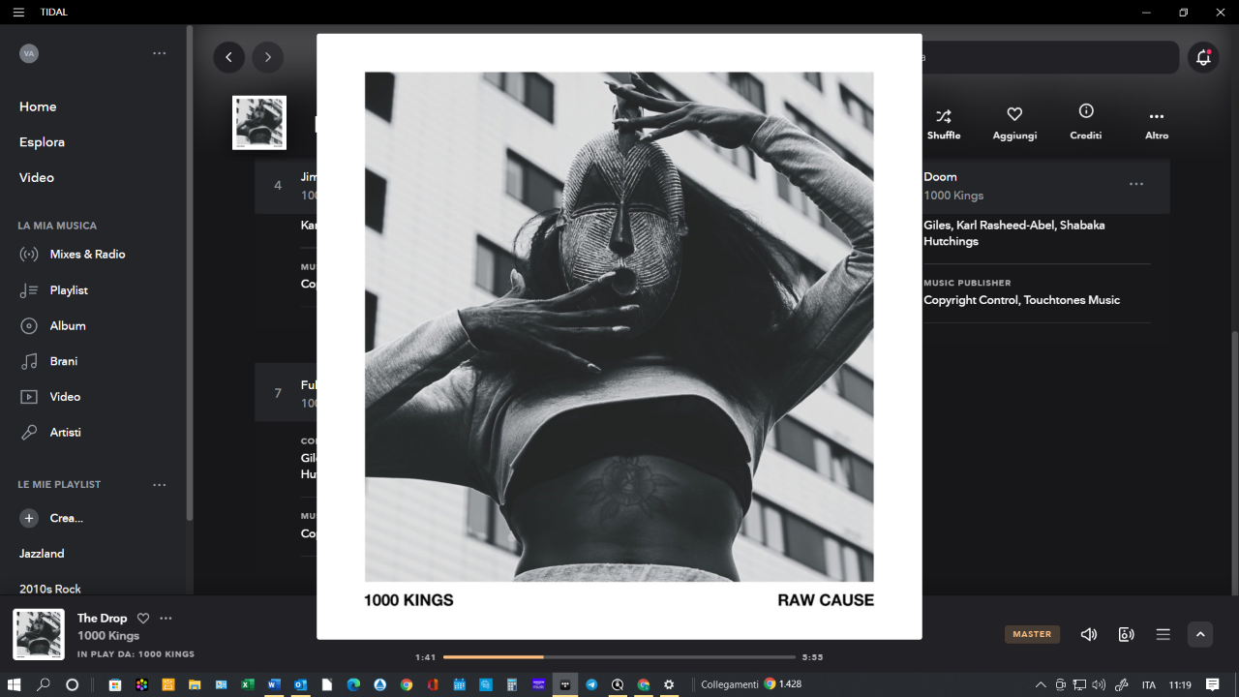Screen dimensions: 1239x697
Task: View album Crediti info icon
Action: pos(1086,123)
